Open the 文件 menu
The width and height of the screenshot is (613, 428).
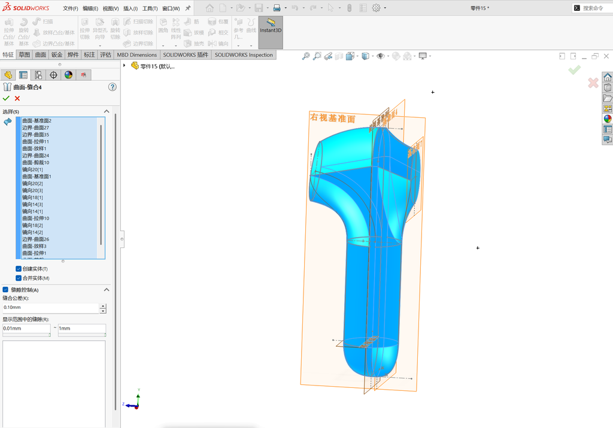coord(71,8)
